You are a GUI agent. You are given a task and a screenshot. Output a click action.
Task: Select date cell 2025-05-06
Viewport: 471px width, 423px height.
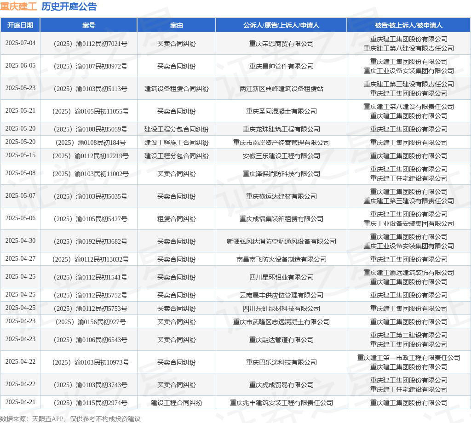click(x=20, y=218)
